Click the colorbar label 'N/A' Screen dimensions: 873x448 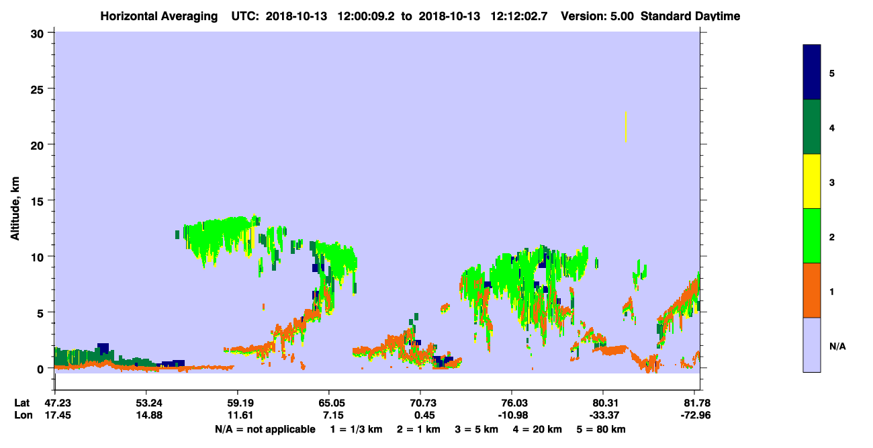point(837,347)
